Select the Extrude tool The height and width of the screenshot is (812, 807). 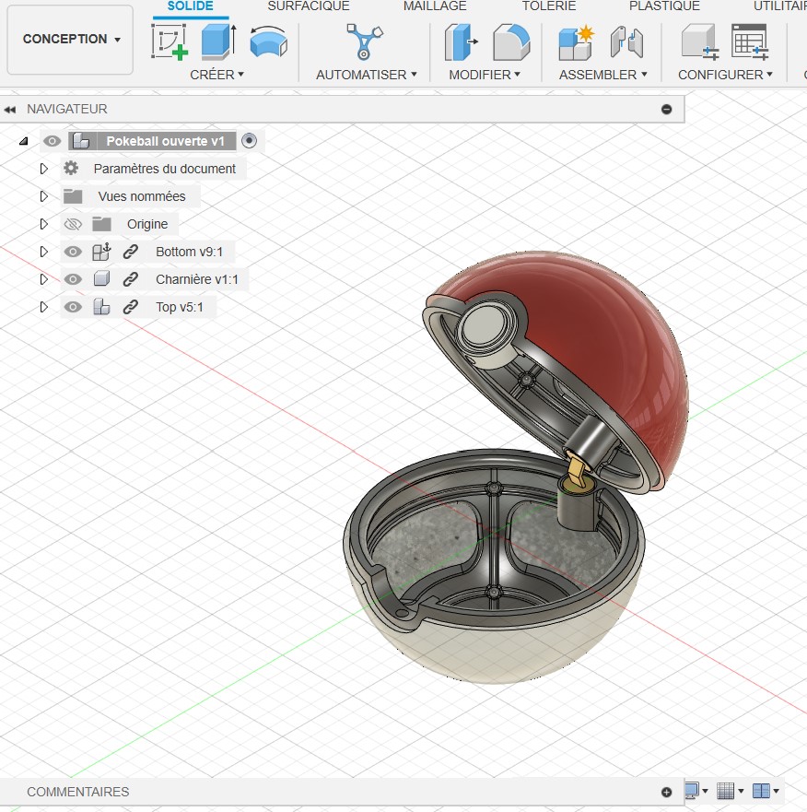(x=218, y=42)
